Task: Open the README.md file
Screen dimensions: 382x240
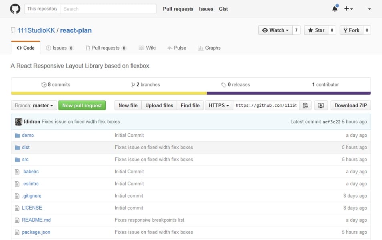Action: pyautogui.click(x=36, y=220)
